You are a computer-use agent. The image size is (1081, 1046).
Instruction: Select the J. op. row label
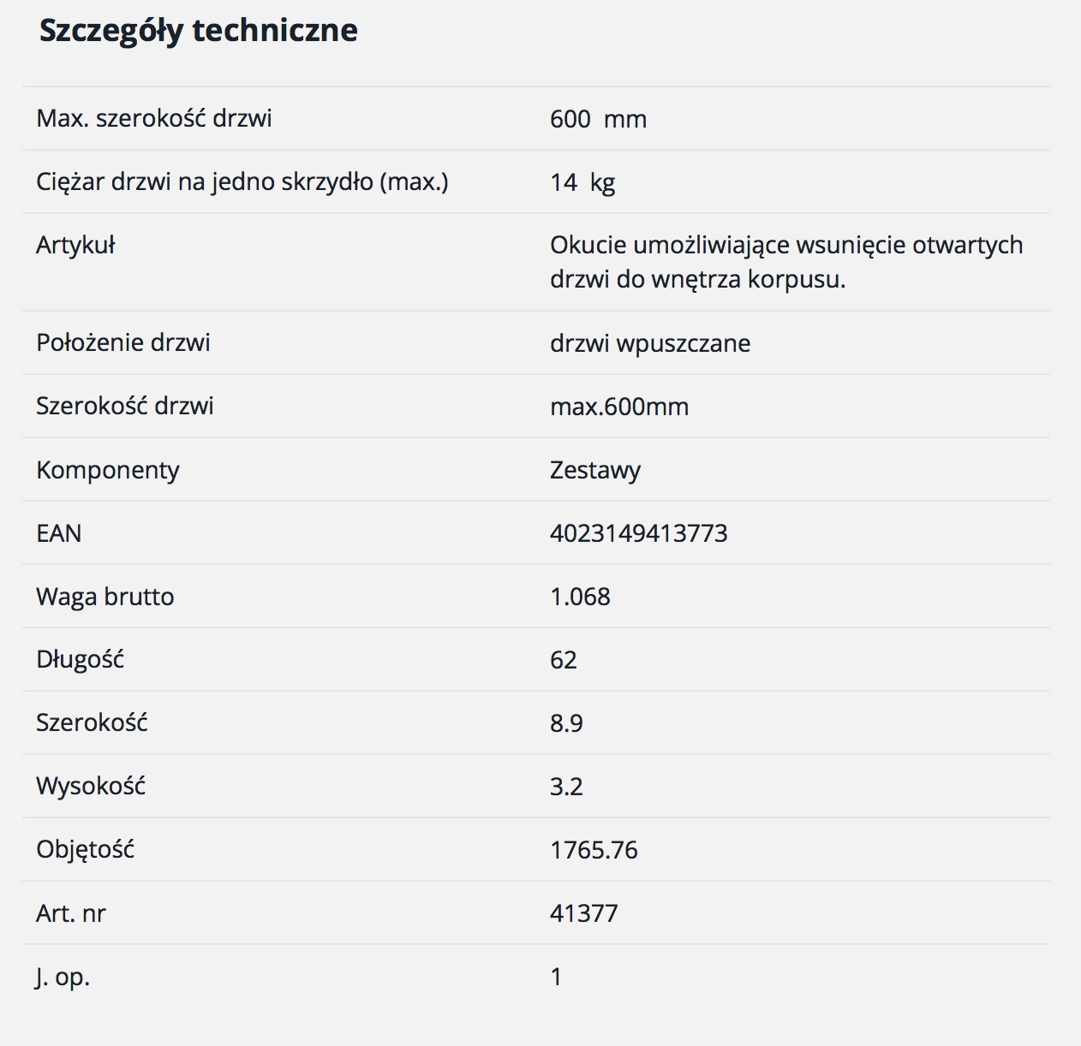click(63, 977)
